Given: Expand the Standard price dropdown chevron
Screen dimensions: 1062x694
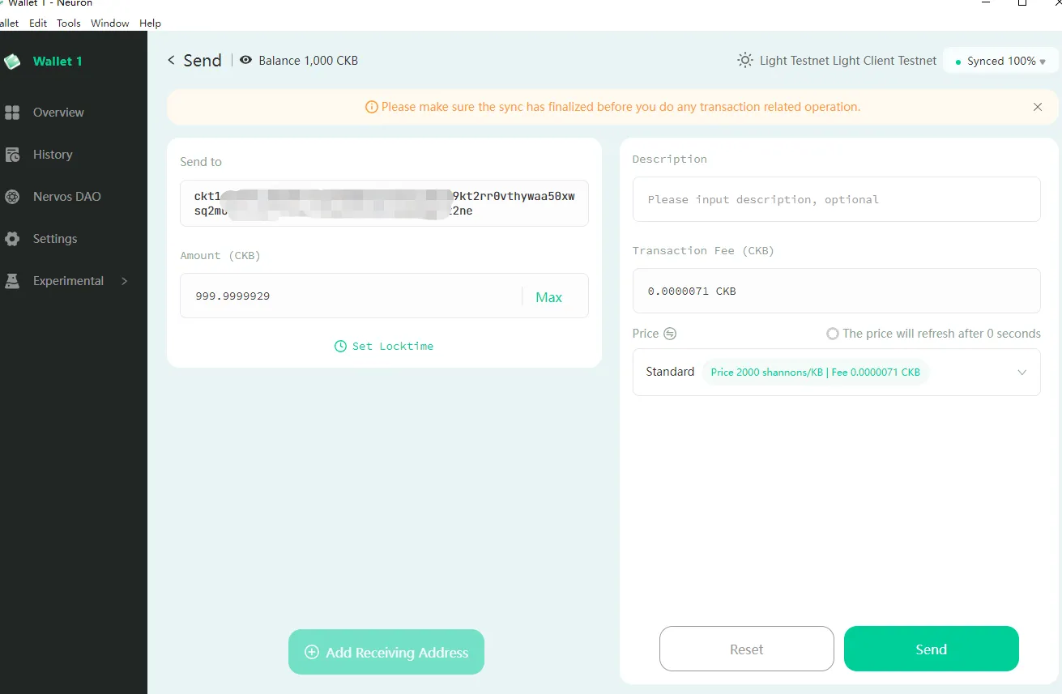Looking at the screenshot, I should click(1022, 373).
